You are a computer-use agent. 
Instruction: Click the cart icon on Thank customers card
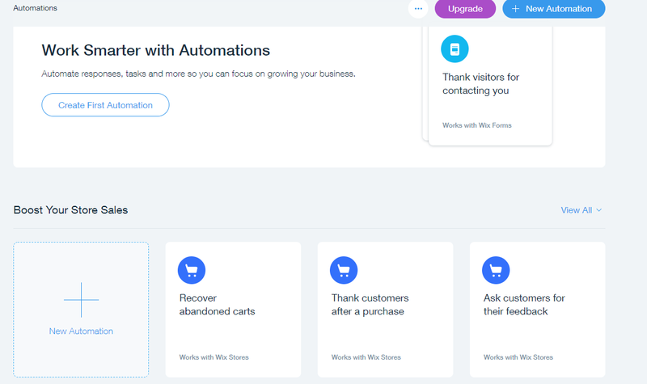(x=344, y=270)
